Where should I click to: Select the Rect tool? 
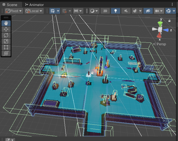[6, 47]
